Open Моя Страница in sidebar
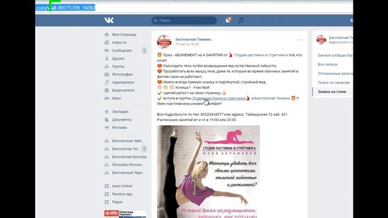The height and width of the screenshot is (218, 388). click(x=124, y=35)
